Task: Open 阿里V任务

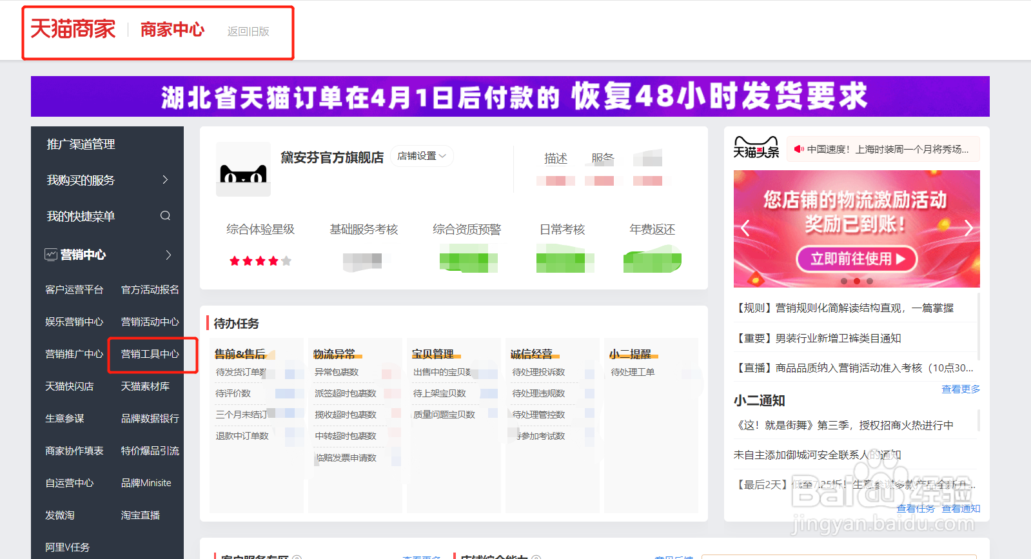Action: pyautogui.click(x=67, y=547)
